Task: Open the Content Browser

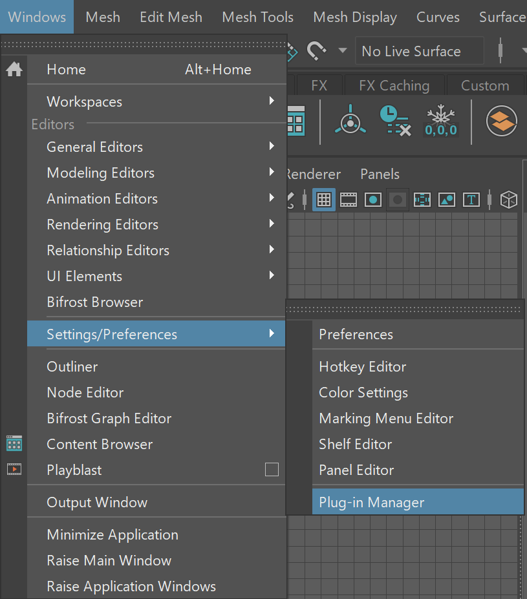Action: (156, 445)
